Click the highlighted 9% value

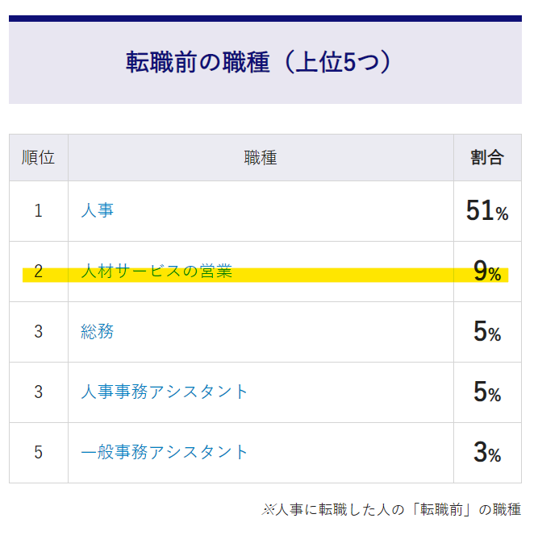coord(486,272)
